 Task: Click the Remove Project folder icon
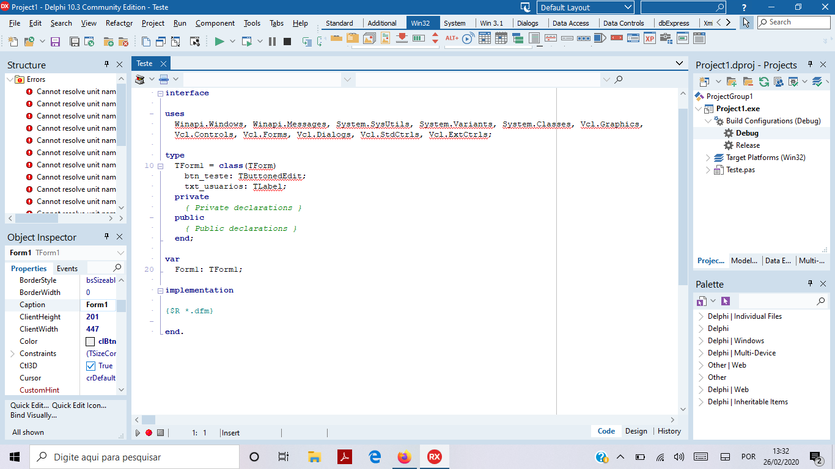[748, 81]
